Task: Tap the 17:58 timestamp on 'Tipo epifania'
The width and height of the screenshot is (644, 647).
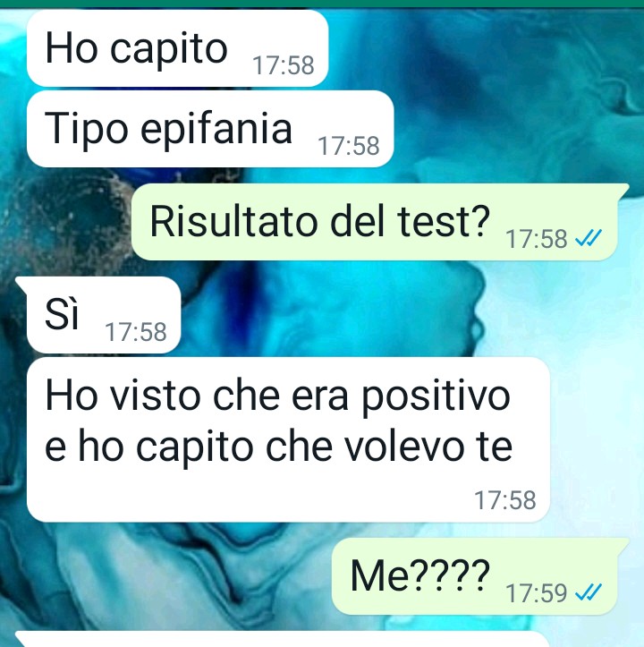Action: pyautogui.click(x=349, y=146)
